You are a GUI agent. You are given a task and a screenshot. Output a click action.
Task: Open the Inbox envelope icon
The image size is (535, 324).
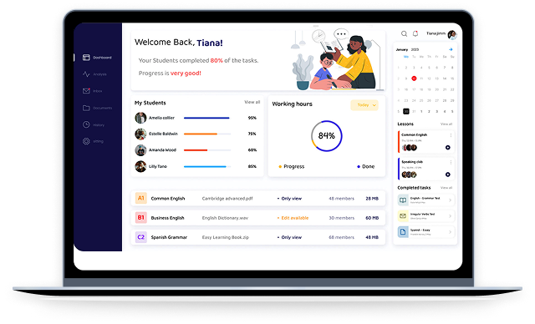tap(86, 91)
